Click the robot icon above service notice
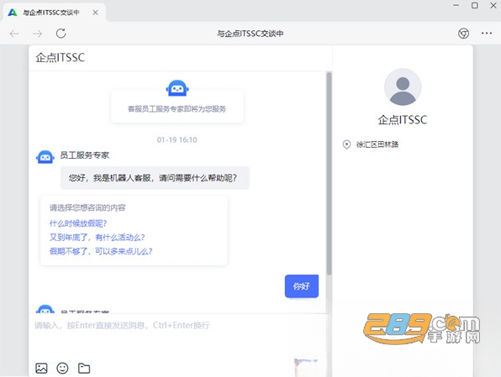Screen dimensions: 501x377 pos(177,88)
